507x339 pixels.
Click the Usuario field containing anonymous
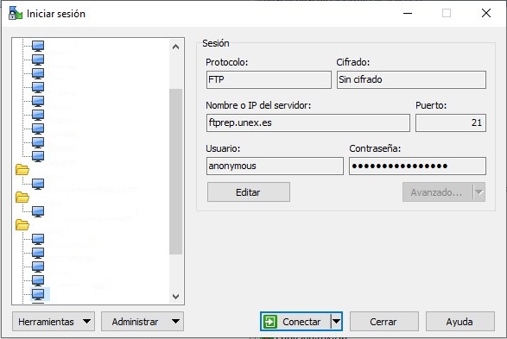pyautogui.click(x=275, y=166)
